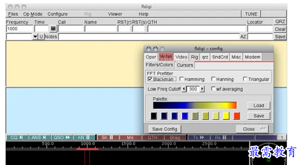Click the QTH macro button
The height and width of the screenshot is (165, 300).
coord(153,137)
